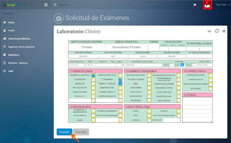This screenshot has width=231, height=143.
Task: Collapse the Laboratorio Clínico panel chevron
Action: pos(209,31)
